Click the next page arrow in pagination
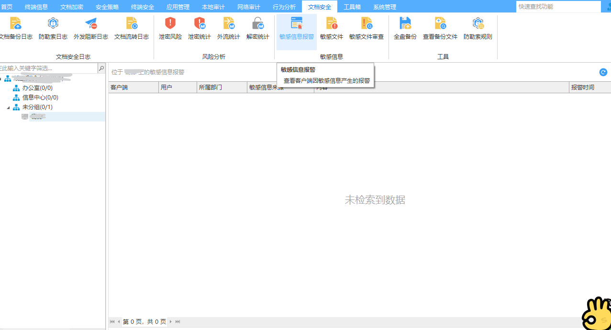Viewport: 611px width, 330px height. (171, 322)
